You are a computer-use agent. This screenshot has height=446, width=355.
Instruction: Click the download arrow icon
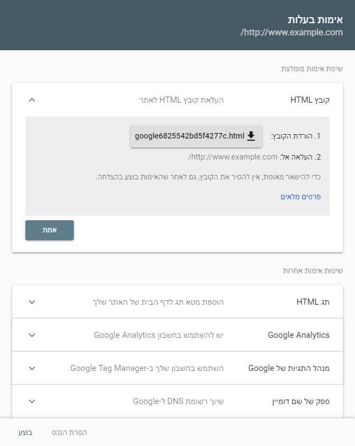tap(251, 136)
